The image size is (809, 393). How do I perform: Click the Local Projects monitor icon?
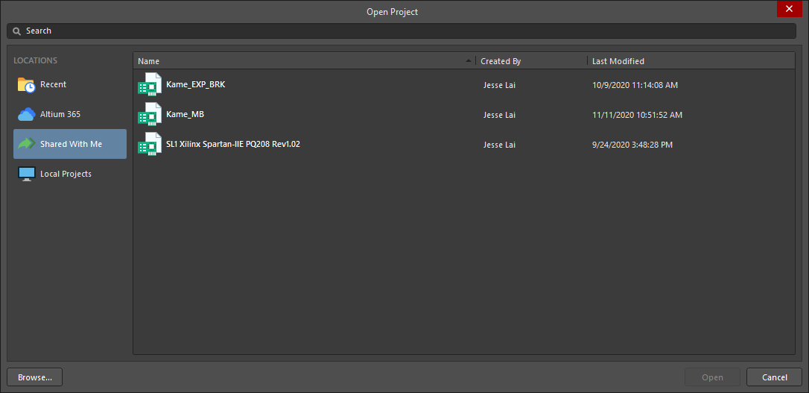[26, 174]
